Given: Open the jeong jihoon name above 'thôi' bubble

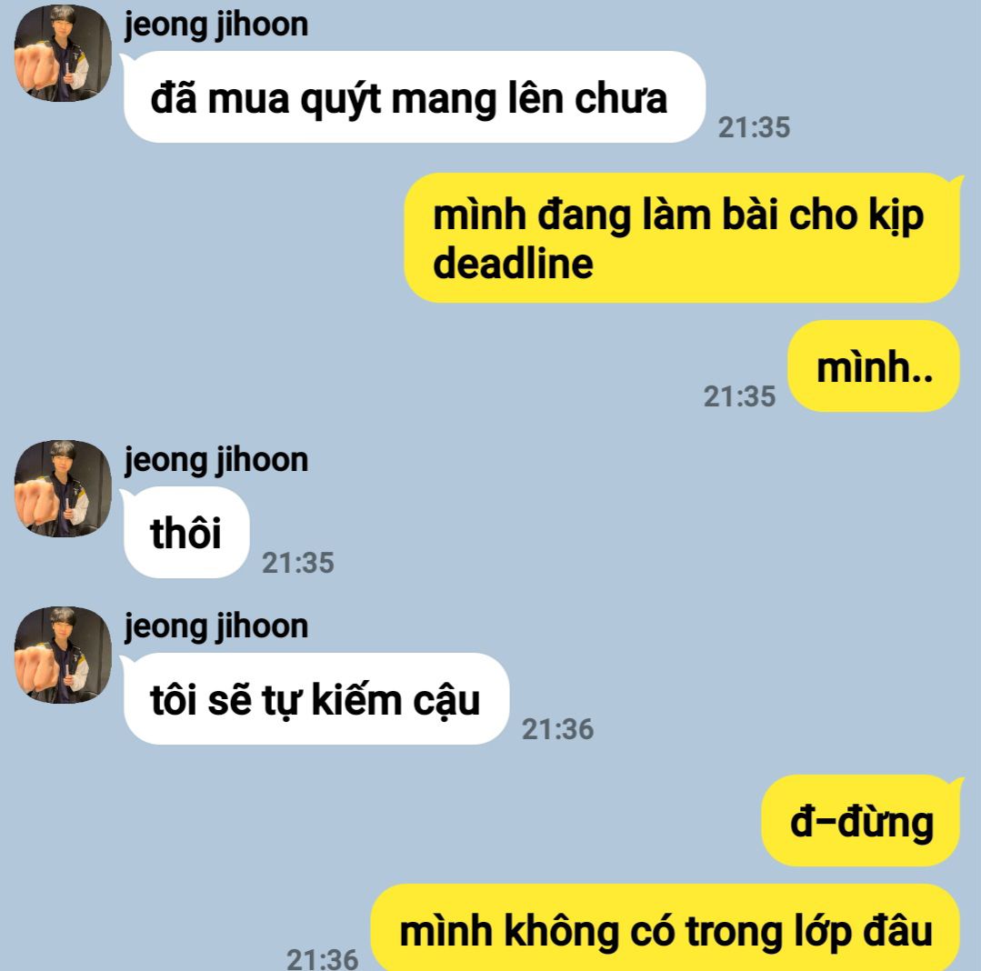Looking at the screenshot, I should coord(216,460).
